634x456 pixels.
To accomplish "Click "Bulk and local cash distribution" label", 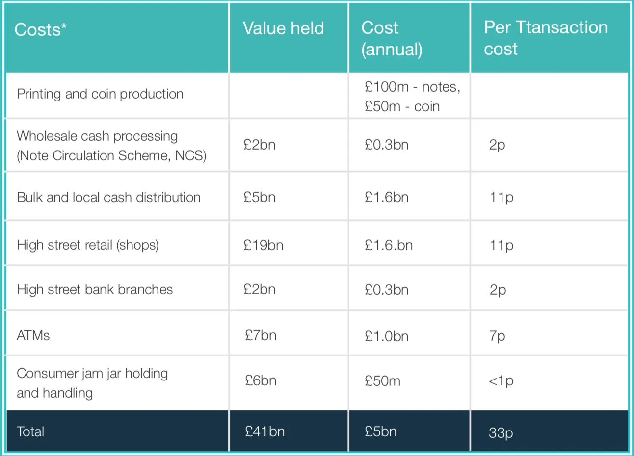I will (108, 197).
